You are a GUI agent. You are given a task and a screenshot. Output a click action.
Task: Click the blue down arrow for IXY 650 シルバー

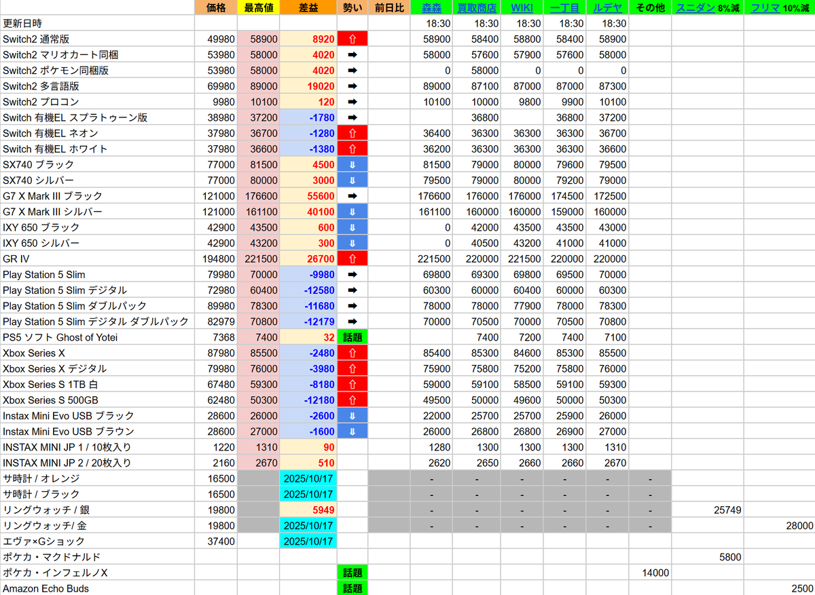coord(352,243)
